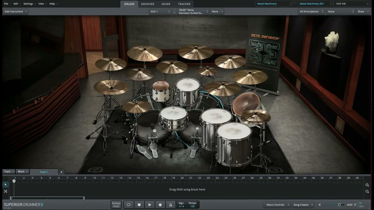Switch to the Mixer tab
The width and height of the screenshot is (374, 210).
[166, 4]
